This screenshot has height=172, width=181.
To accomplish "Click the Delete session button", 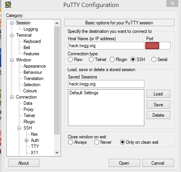I will [158, 115].
